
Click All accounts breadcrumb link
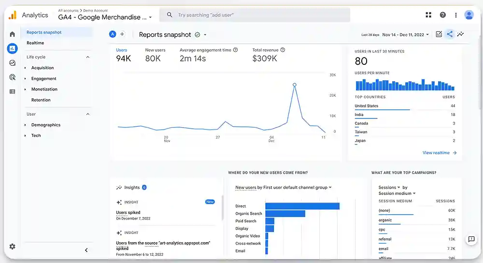69,11
